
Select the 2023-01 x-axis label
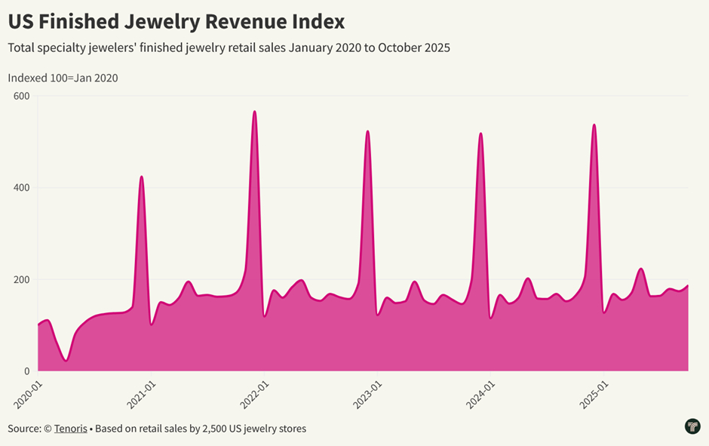367,392
